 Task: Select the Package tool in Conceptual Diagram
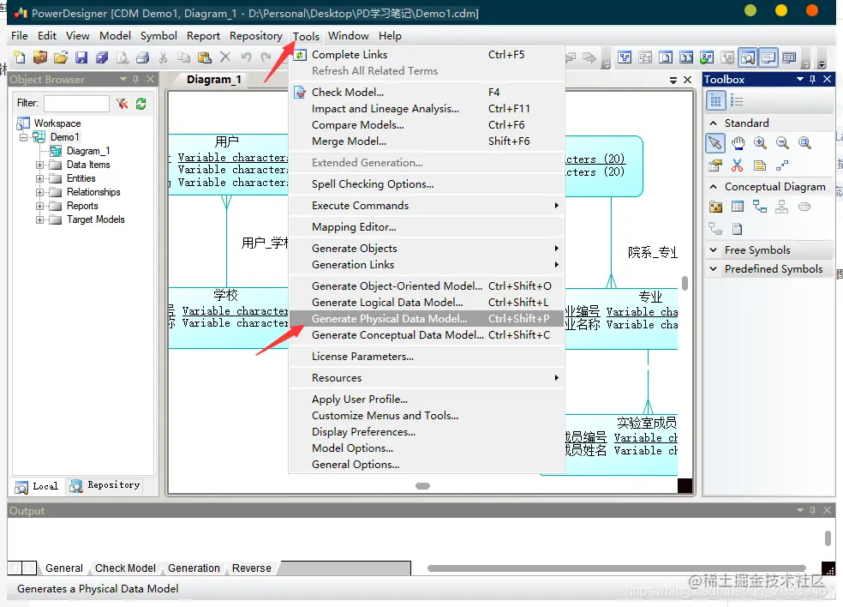click(715, 207)
